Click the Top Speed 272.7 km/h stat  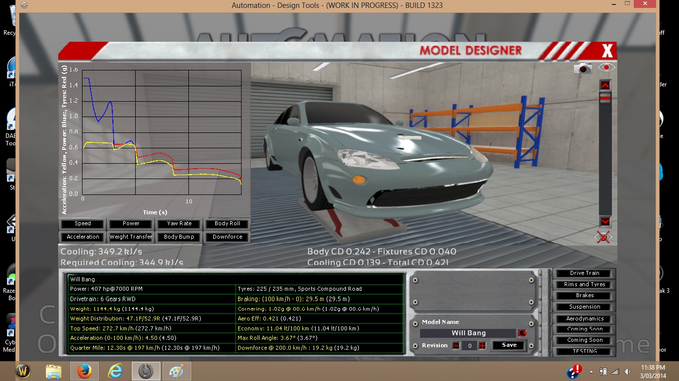click(152, 328)
